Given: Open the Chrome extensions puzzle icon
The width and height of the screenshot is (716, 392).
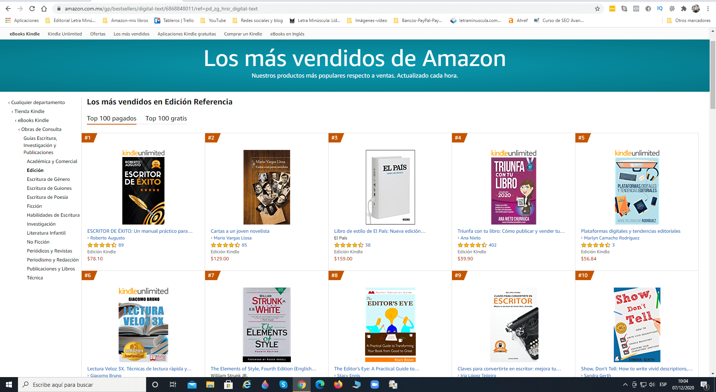Looking at the screenshot, I should (x=684, y=9).
